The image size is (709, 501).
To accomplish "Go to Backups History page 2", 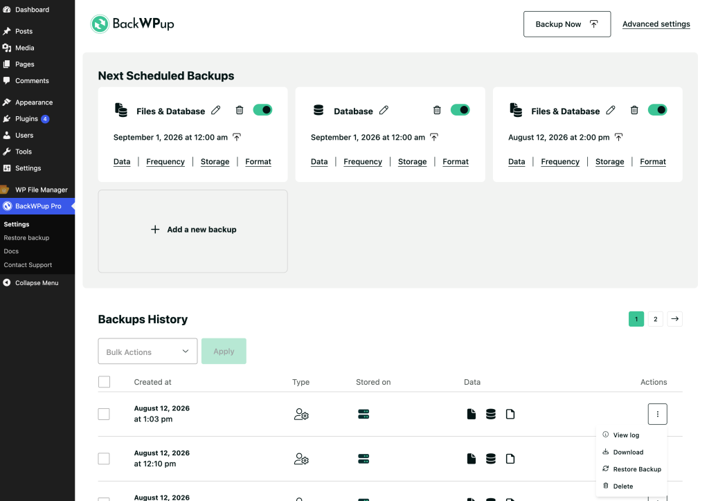I will (656, 319).
